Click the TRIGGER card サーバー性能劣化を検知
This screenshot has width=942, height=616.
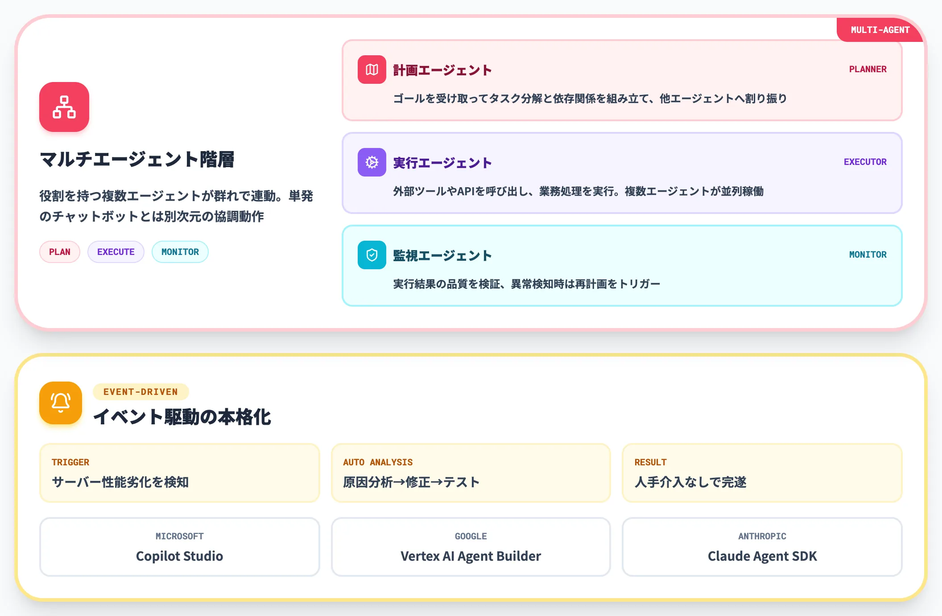(180, 473)
